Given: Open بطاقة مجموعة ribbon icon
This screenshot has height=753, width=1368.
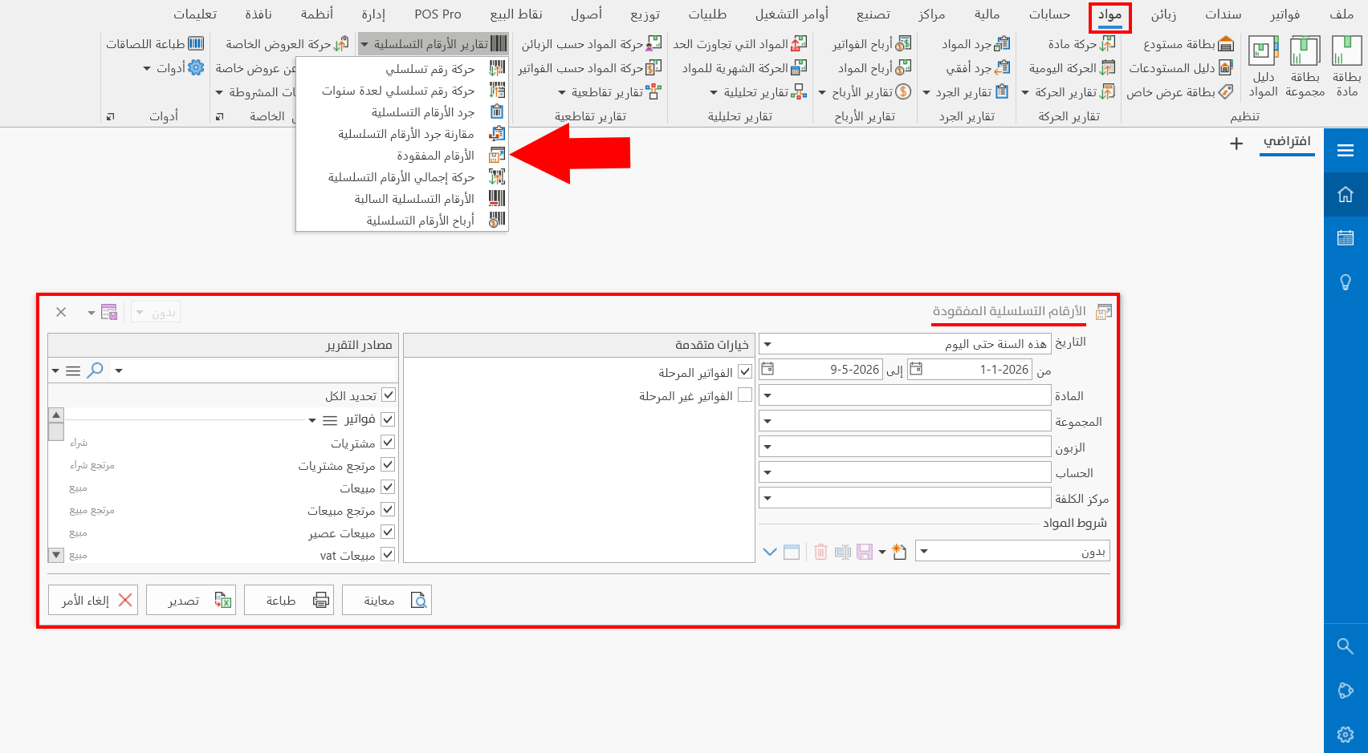Looking at the screenshot, I should 1305,67.
